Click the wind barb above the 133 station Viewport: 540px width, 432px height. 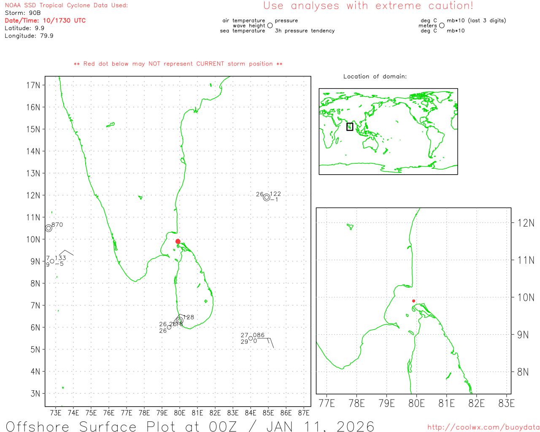pyautogui.click(x=66, y=253)
